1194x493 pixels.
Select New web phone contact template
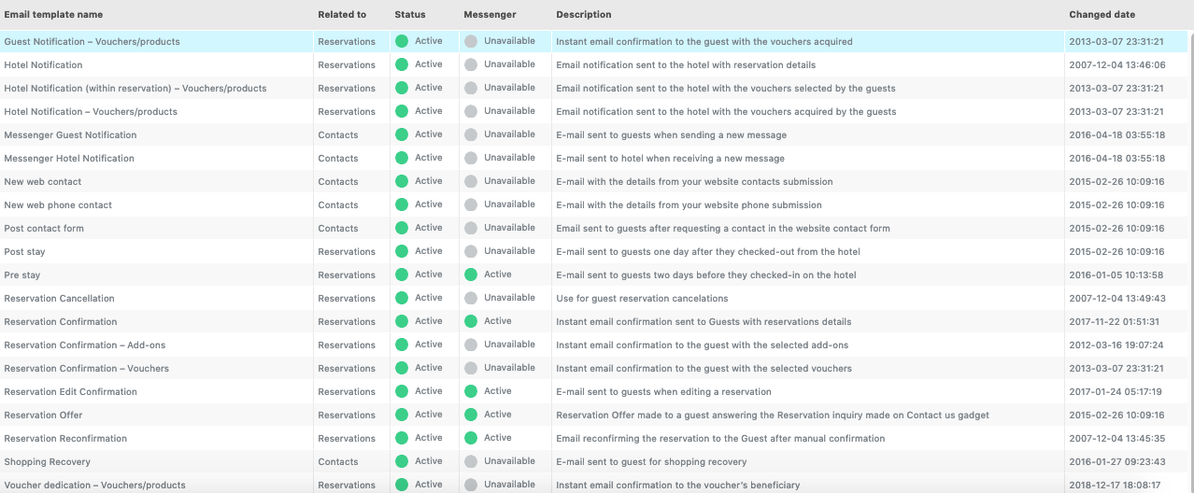58,204
